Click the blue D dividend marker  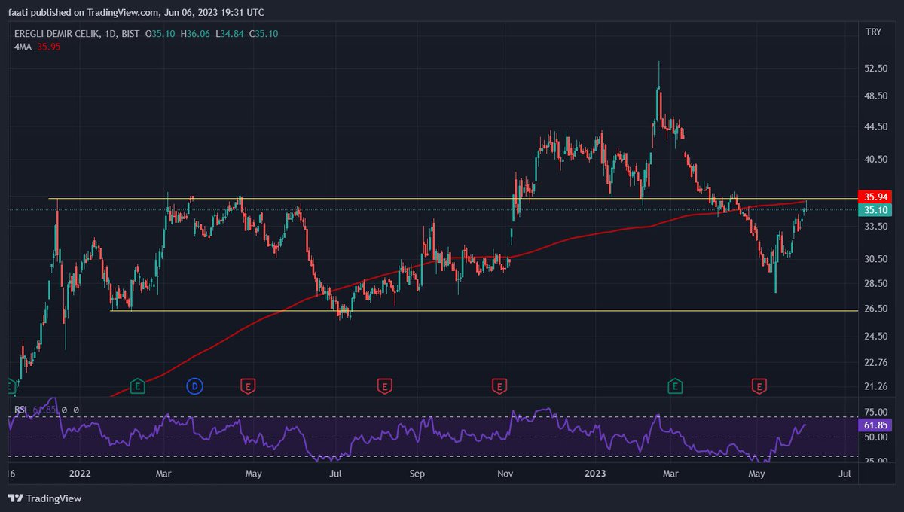pos(194,386)
